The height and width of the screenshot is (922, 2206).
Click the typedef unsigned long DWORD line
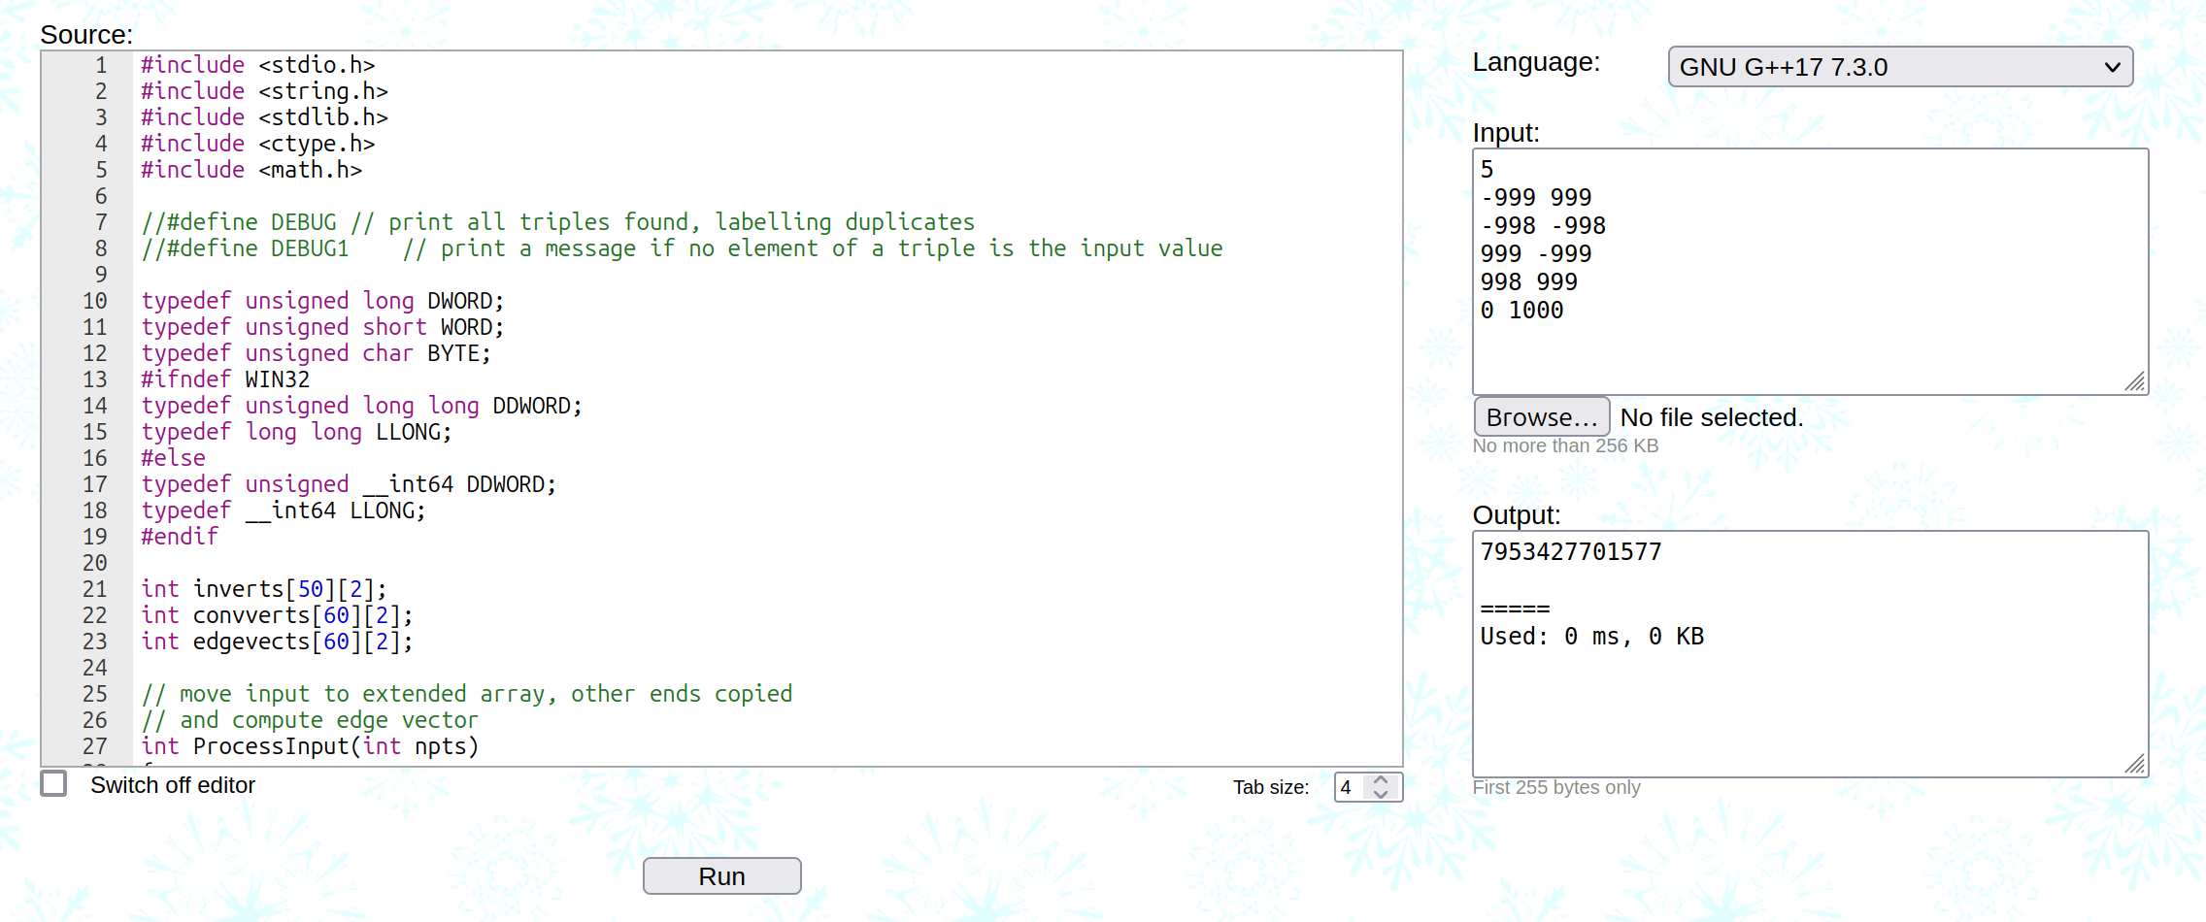(x=322, y=301)
